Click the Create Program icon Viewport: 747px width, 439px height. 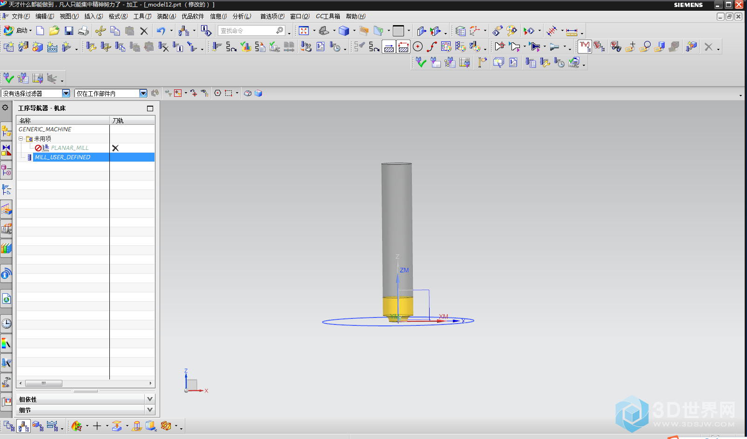(9, 47)
